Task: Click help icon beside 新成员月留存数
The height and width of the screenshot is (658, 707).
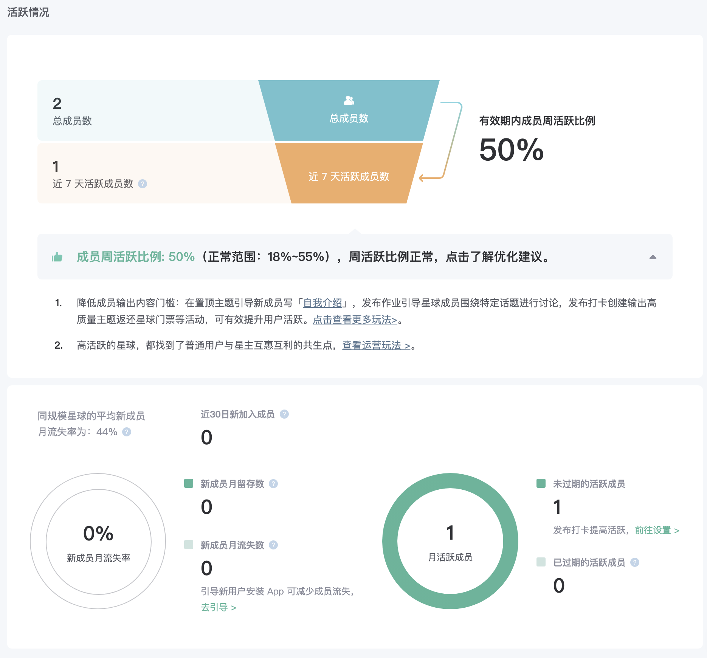Action: pos(273,484)
